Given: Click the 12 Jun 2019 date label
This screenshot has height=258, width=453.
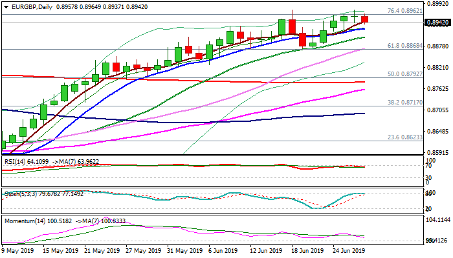Looking at the screenshot, I should click(x=267, y=251).
